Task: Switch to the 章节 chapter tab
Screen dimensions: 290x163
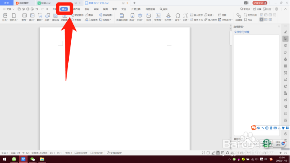Action: 115,9
